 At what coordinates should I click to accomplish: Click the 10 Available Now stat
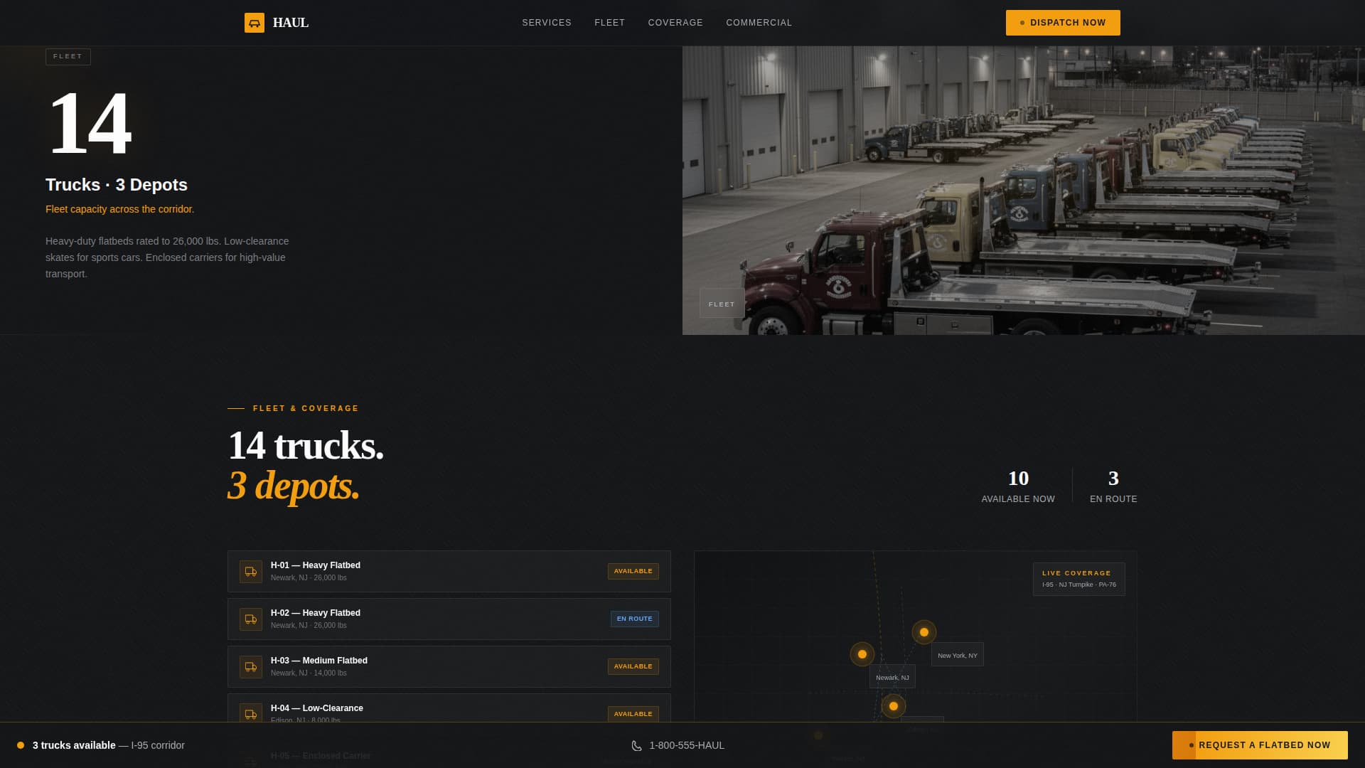1018,486
